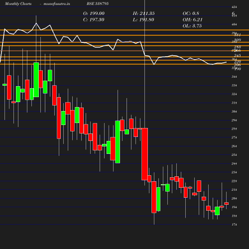This screenshot has height=249, width=249.
Task: Click the 194 price axis label
Action: [234, 207]
